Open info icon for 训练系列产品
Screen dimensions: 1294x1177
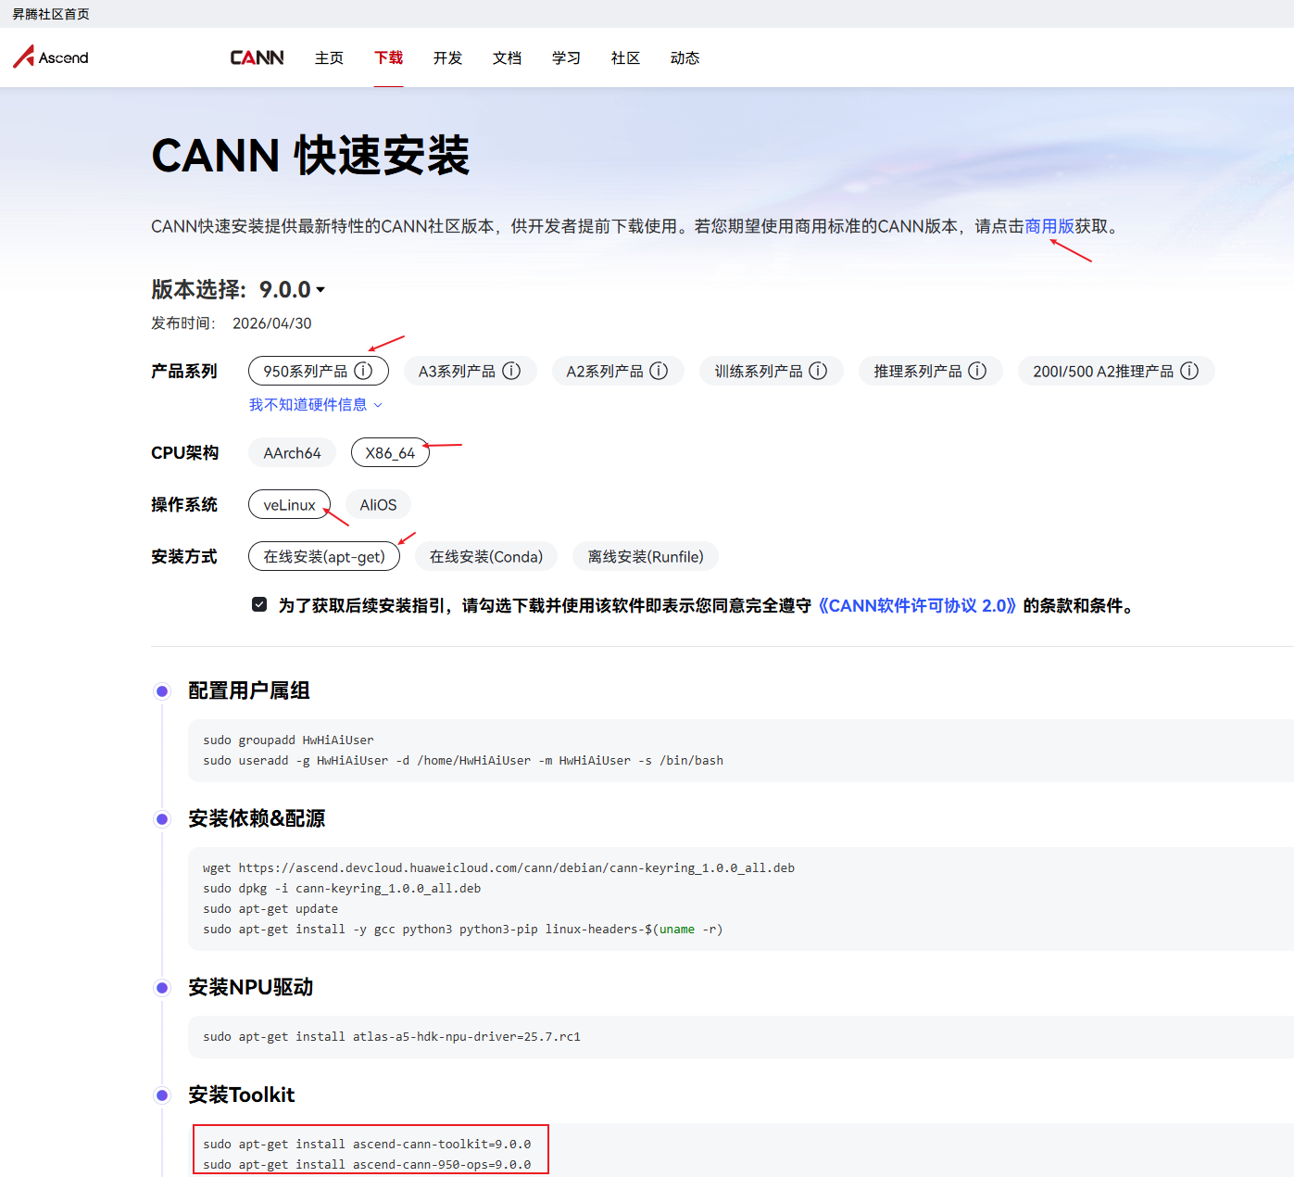point(818,371)
